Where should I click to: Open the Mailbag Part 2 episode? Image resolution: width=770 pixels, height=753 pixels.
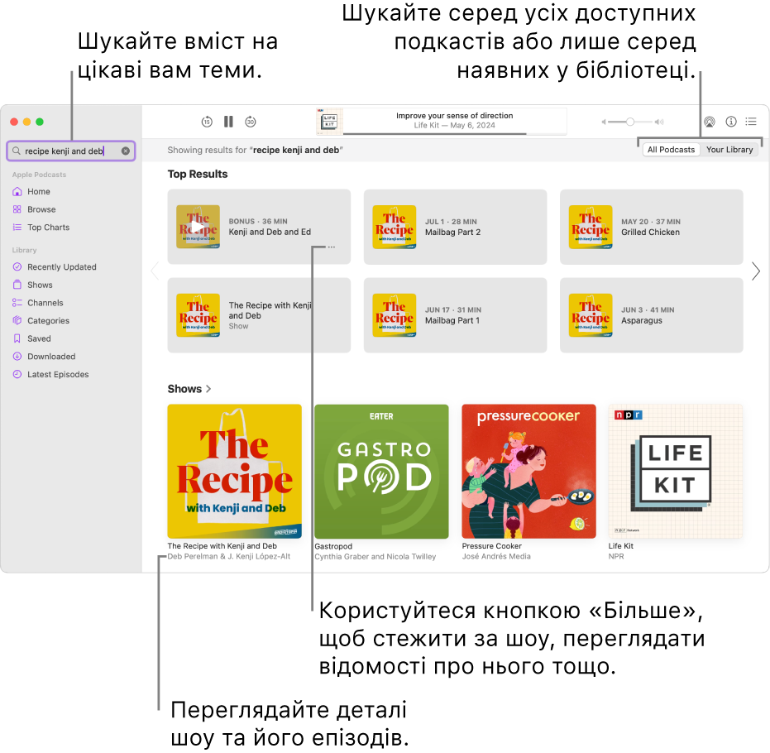(455, 227)
